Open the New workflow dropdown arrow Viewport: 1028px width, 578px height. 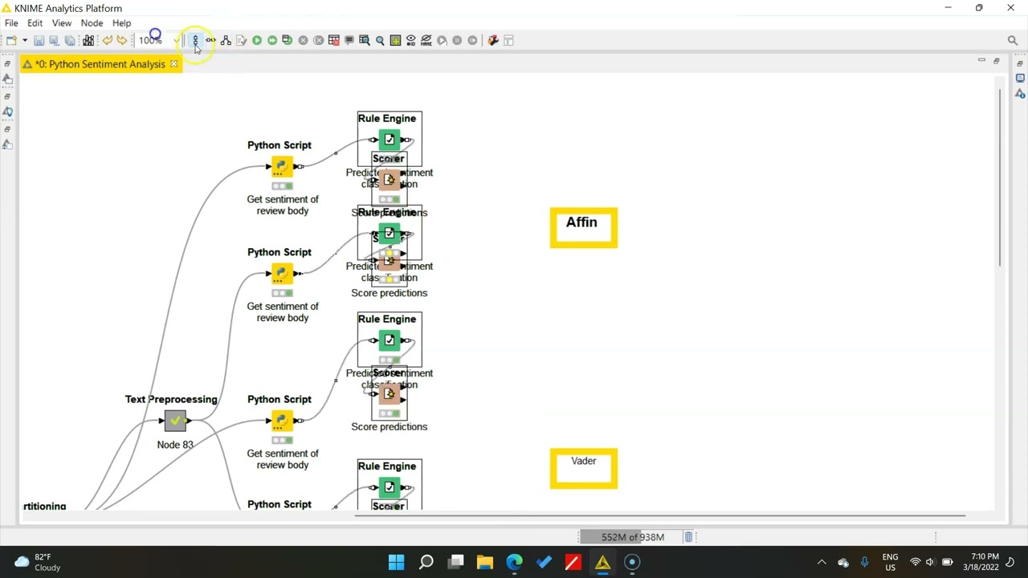24,40
